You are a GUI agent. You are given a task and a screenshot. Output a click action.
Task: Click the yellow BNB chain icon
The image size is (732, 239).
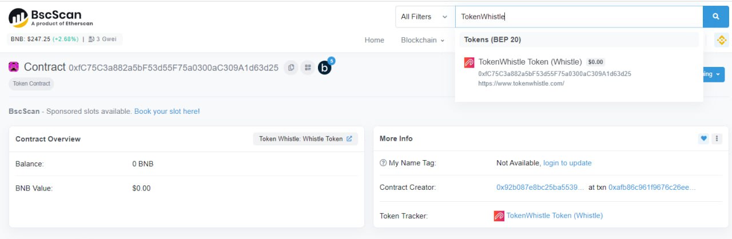coord(721,40)
